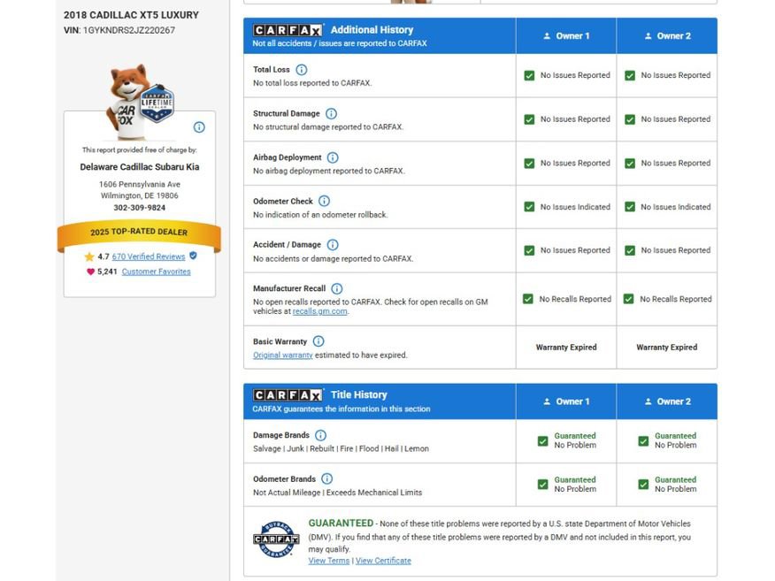This screenshot has width=775, height=581.
Task: Click No Recalls Reported text under Owner 2
Action: [676, 299]
